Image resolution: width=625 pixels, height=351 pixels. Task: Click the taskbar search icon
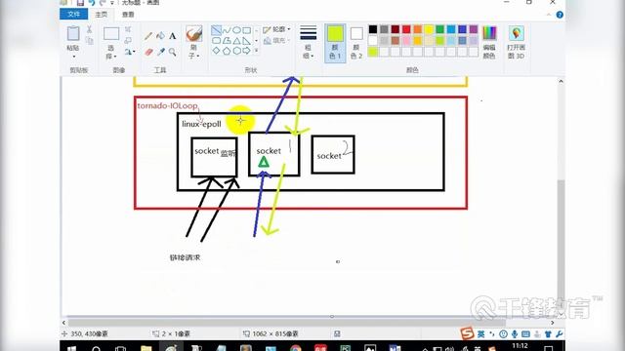(x=96, y=349)
